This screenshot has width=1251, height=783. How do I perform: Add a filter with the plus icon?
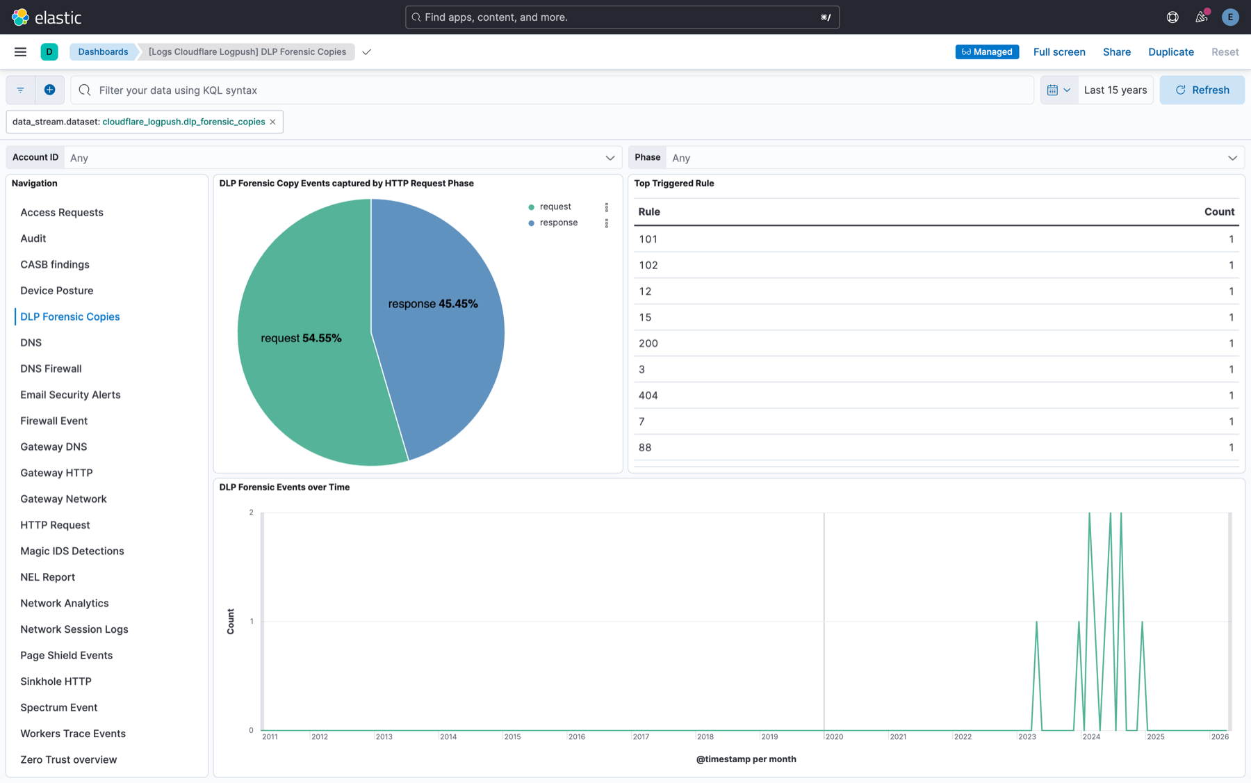49,90
